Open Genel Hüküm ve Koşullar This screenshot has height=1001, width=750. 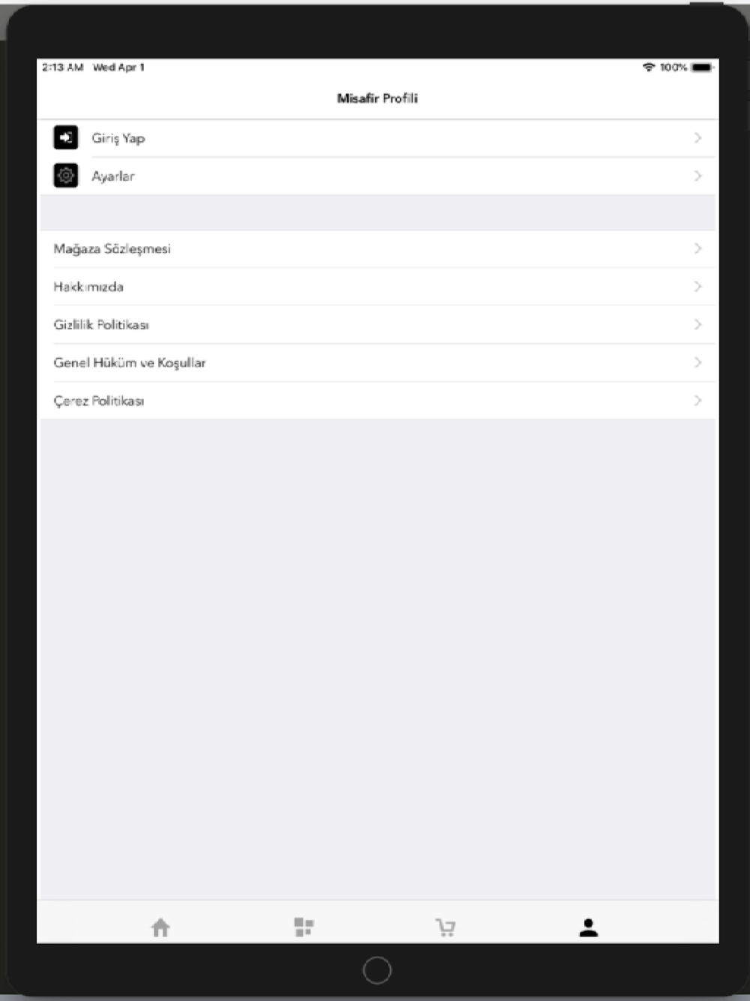coord(378,363)
